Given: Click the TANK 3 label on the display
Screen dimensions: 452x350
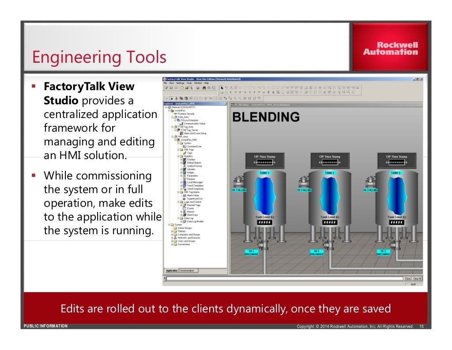Looking at the screenshot, I should (395, 173).
